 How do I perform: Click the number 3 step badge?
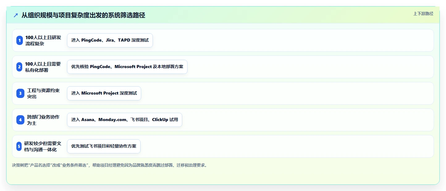click(20, 93)
